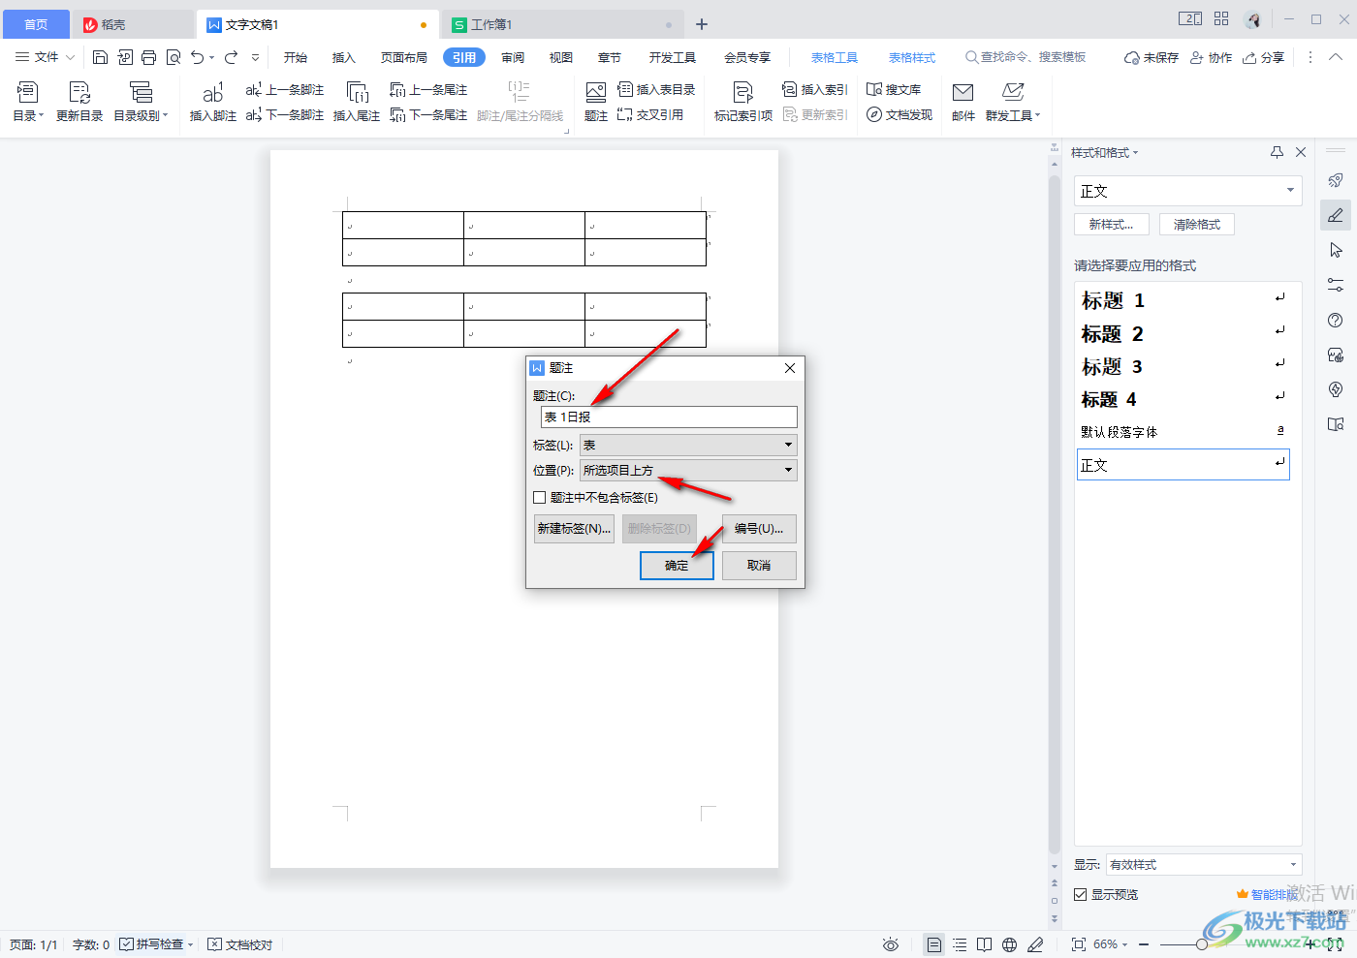Open 交叉引用 cross reference
Image resolution: width=1357 pixels, height=958 pixels.
650,115
